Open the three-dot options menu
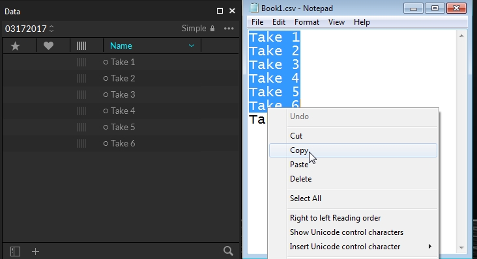Viewport: 477px width, 259px height. tap(229, 29)
